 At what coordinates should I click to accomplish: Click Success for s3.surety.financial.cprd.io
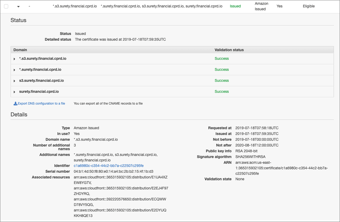tap(221, 81)
